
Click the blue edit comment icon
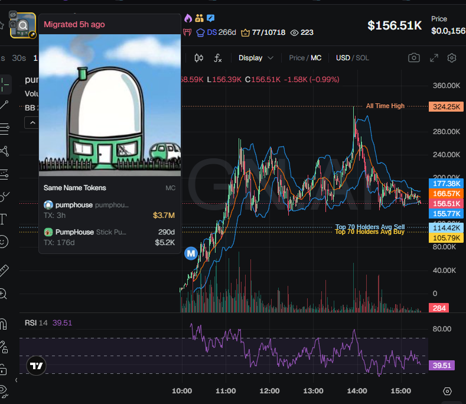210,18
